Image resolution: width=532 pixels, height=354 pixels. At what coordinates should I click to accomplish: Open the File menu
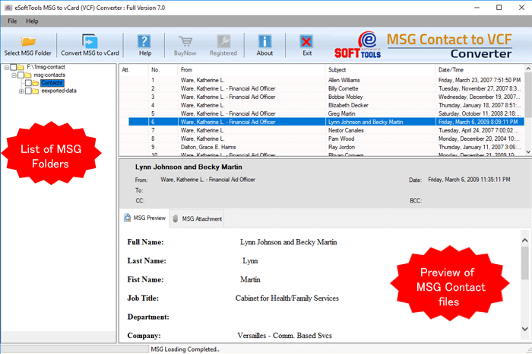tap(12, 21)
